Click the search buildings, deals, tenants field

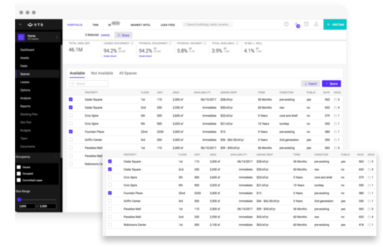click(x=207, y=24)
